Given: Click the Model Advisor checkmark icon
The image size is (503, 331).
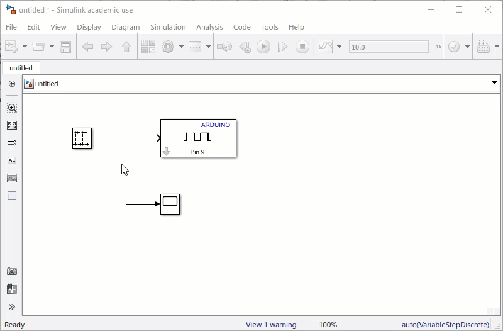Looking at the screenshot, I should coord(454,47).
